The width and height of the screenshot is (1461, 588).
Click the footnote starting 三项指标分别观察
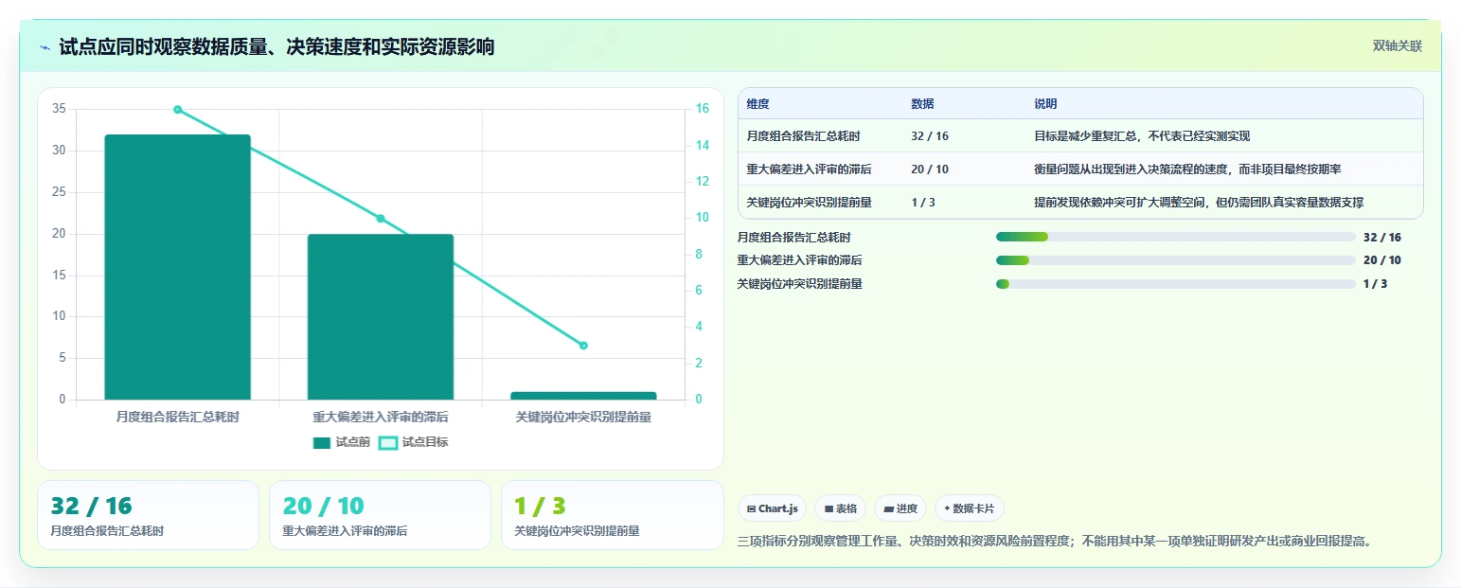pyautogui.click(x=1054, y=542)
